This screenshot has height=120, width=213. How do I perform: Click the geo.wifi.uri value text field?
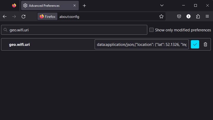point(142,45)
